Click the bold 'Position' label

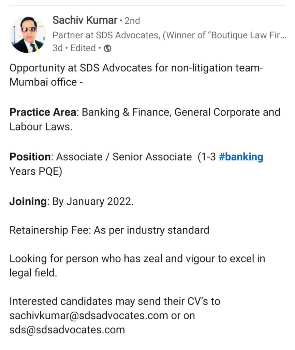[30, 157]
